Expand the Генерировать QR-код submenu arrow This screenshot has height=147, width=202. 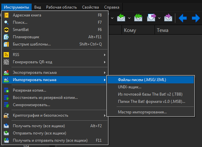[105, 62]
